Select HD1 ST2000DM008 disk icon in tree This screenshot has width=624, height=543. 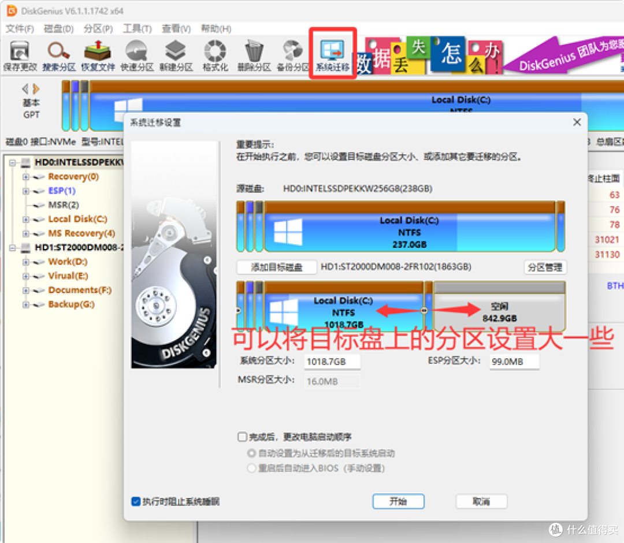(x=26, y=247)
